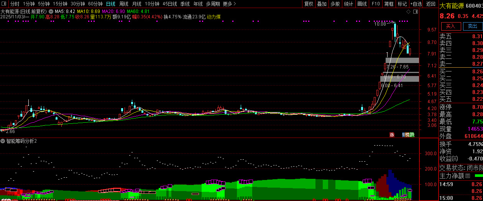Select the 5分钟 period tab
Viewport: 483px width, 201px height.
44,4
